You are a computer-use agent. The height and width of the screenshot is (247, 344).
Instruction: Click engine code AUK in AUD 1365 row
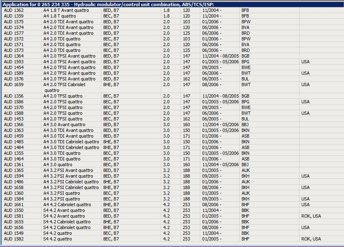pos(246,171)
